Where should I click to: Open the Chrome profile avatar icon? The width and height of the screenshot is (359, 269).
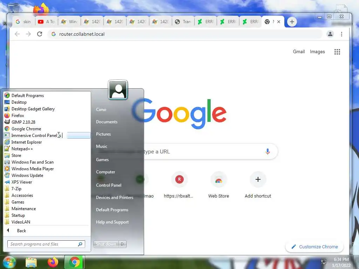330,34
